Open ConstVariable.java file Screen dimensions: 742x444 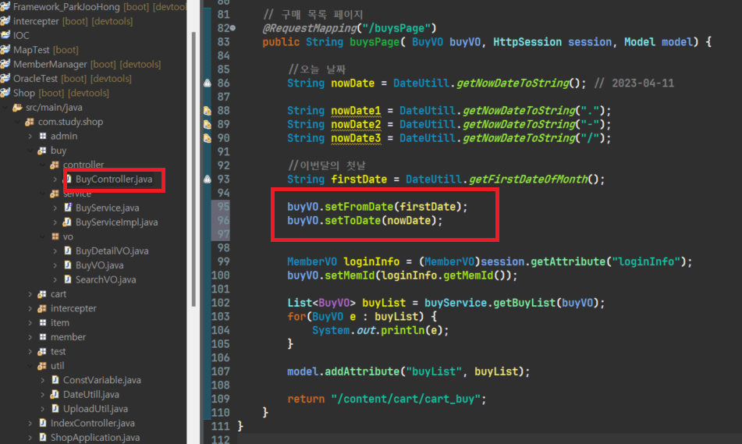[101, 380]
